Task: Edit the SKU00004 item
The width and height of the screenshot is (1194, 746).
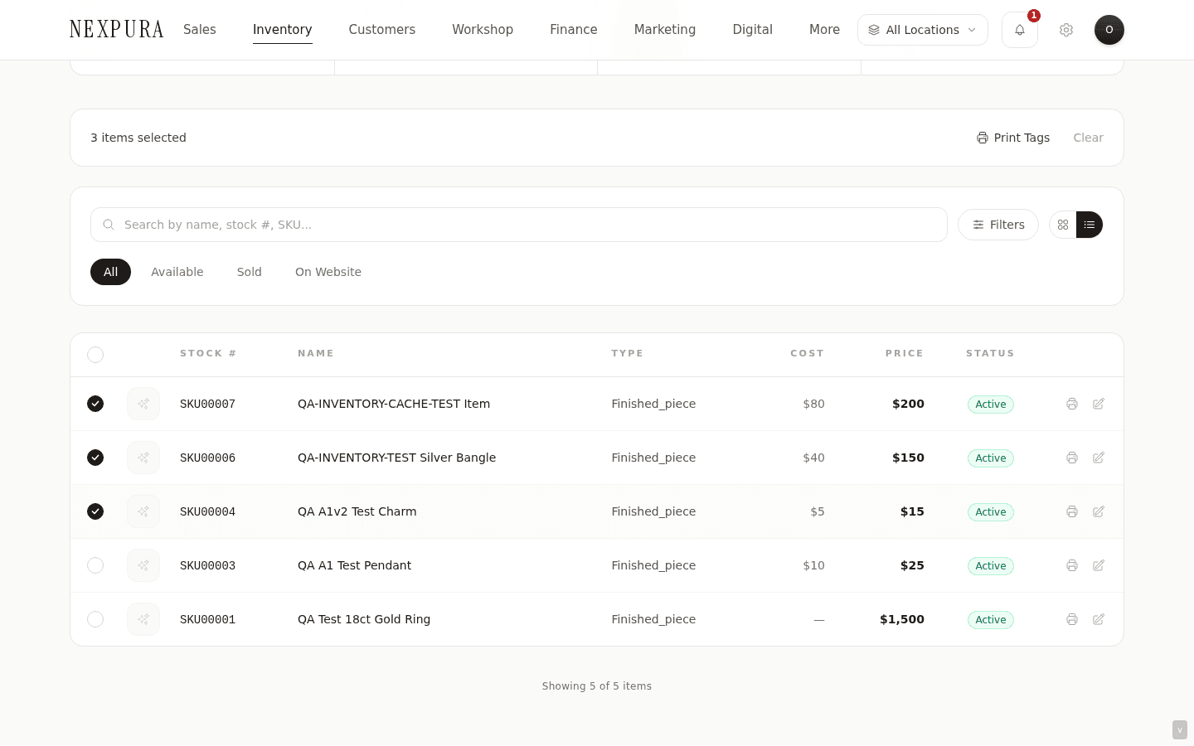Action: [x=1099, y=511]
